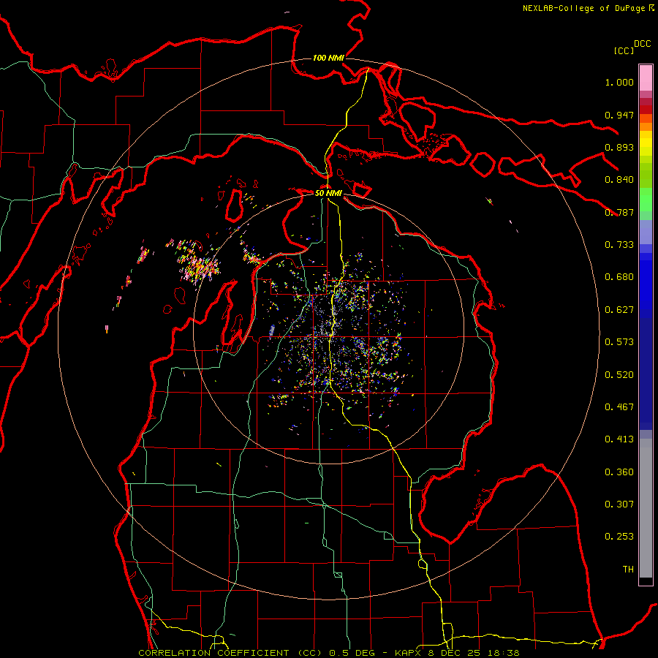Click the 100 NMI range ring label

pyautogui.click(x=328, y=58)
